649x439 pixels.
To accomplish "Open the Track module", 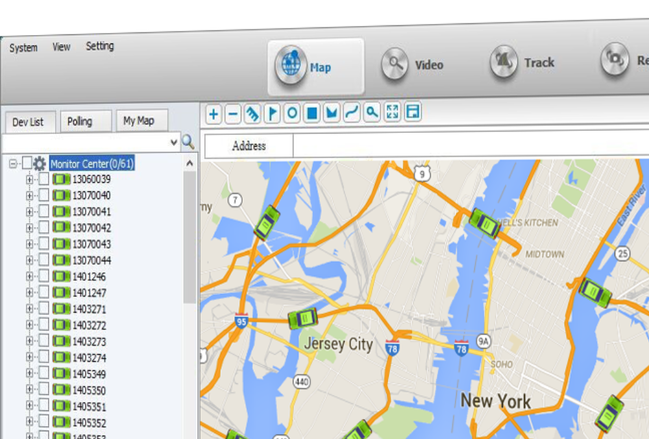I will click(x=522, y=62).
